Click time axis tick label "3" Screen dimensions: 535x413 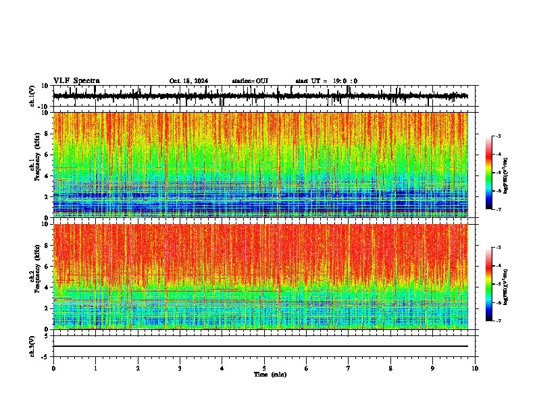(x=180, y=368)
